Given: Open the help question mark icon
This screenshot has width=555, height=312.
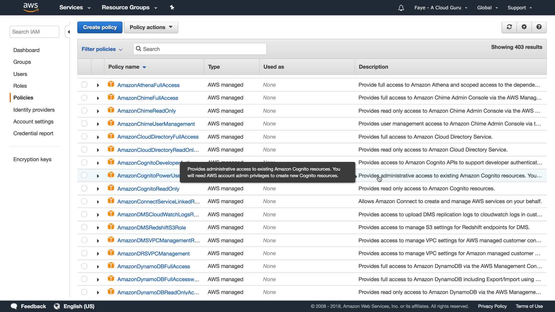Looking at the screenshot, I should (x=539, y=27).
